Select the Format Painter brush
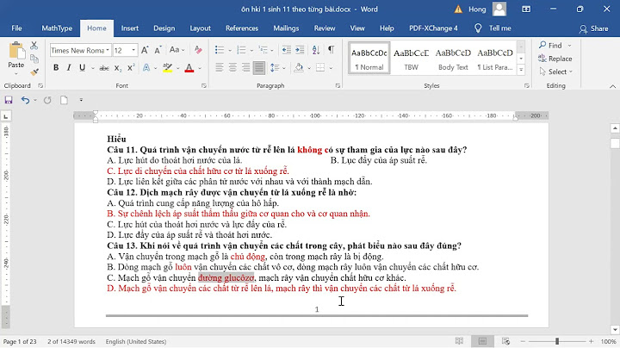Screen dimensions: 620x348 tap(34, 71)
